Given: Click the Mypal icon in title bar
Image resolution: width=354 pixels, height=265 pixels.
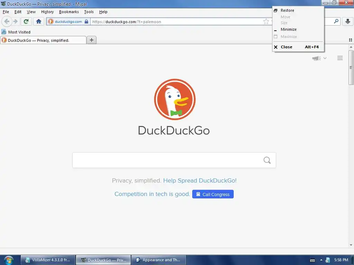Looking at the screenshot, I should pos(3,3).
